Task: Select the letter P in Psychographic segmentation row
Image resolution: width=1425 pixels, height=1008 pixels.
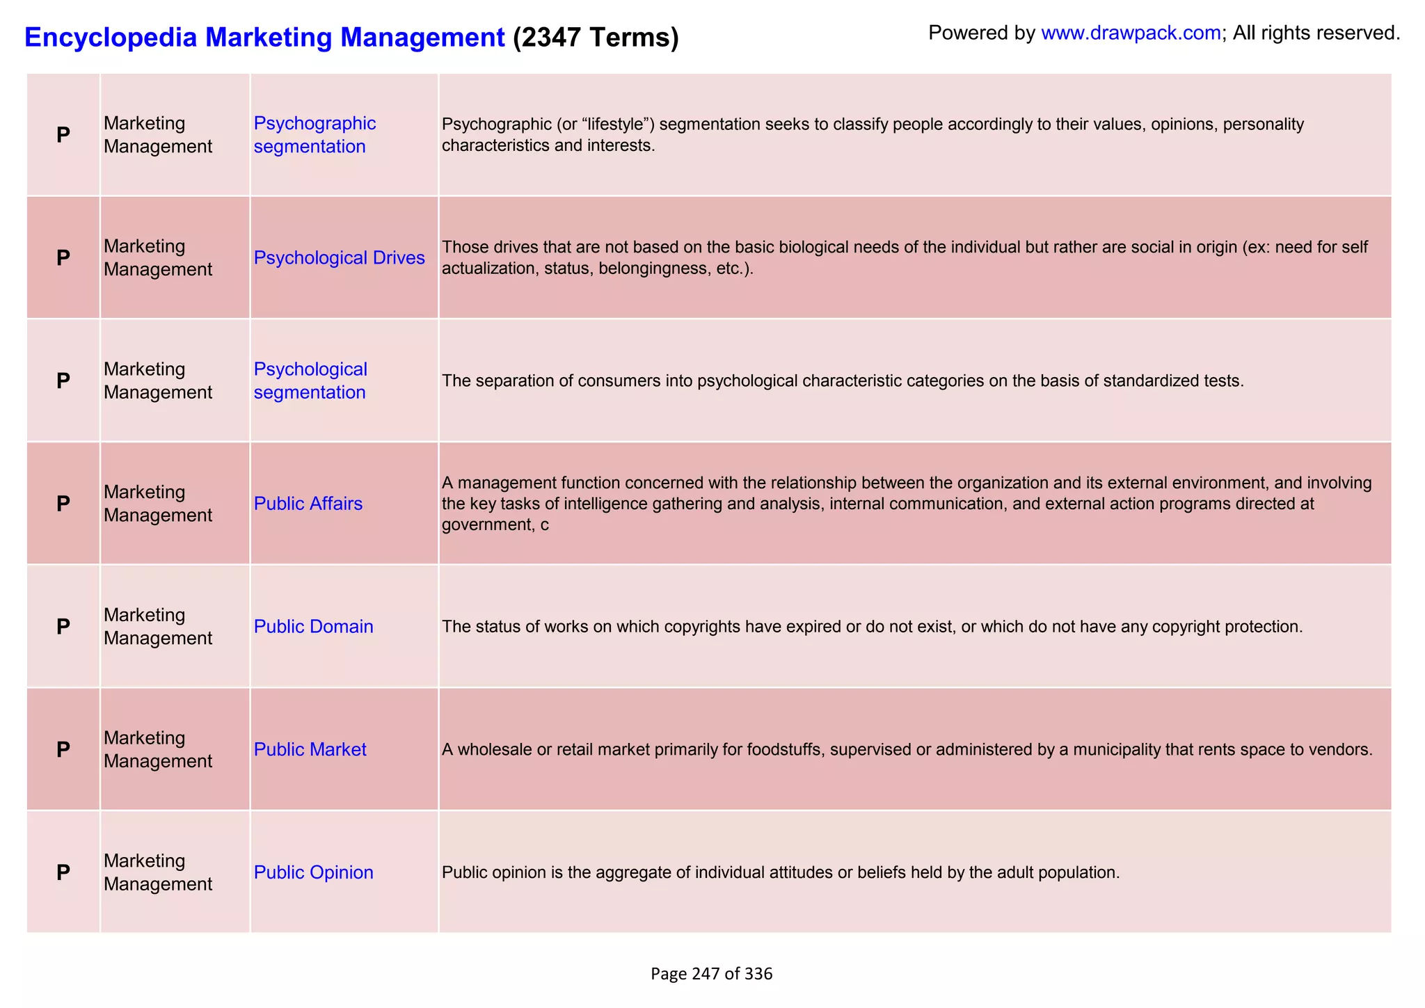Action: [x=63, y=135]
